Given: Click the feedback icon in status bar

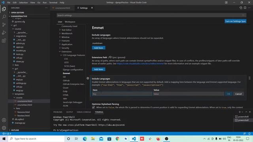Looking at the screenshot, I should click(x=245, y=134).
